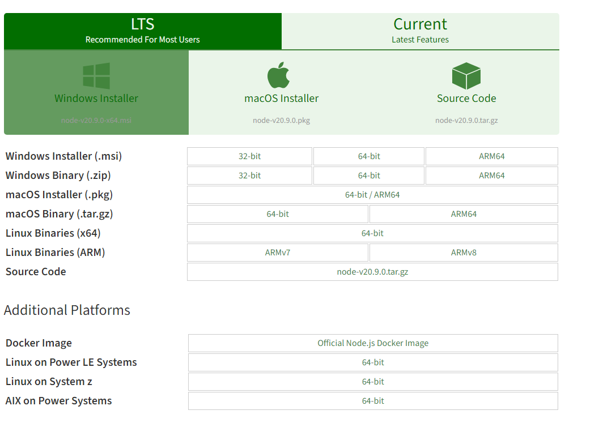616x423 pixels.
Task: Click the Source Code box icon
Action: [x=466, y=76]
